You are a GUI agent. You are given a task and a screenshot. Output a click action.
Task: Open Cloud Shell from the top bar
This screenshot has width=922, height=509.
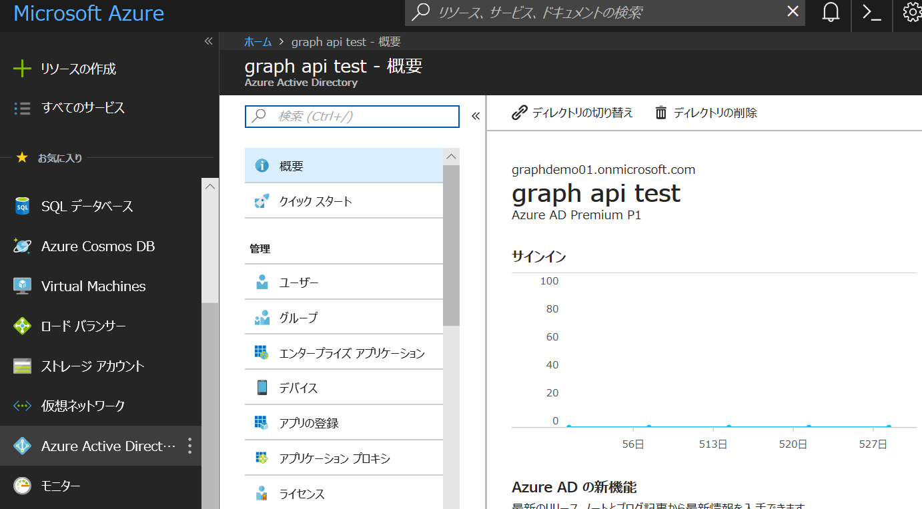871,13
